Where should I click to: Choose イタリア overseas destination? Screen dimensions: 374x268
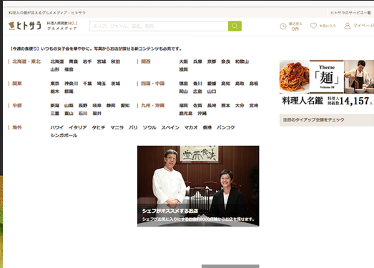click(78, 127)
